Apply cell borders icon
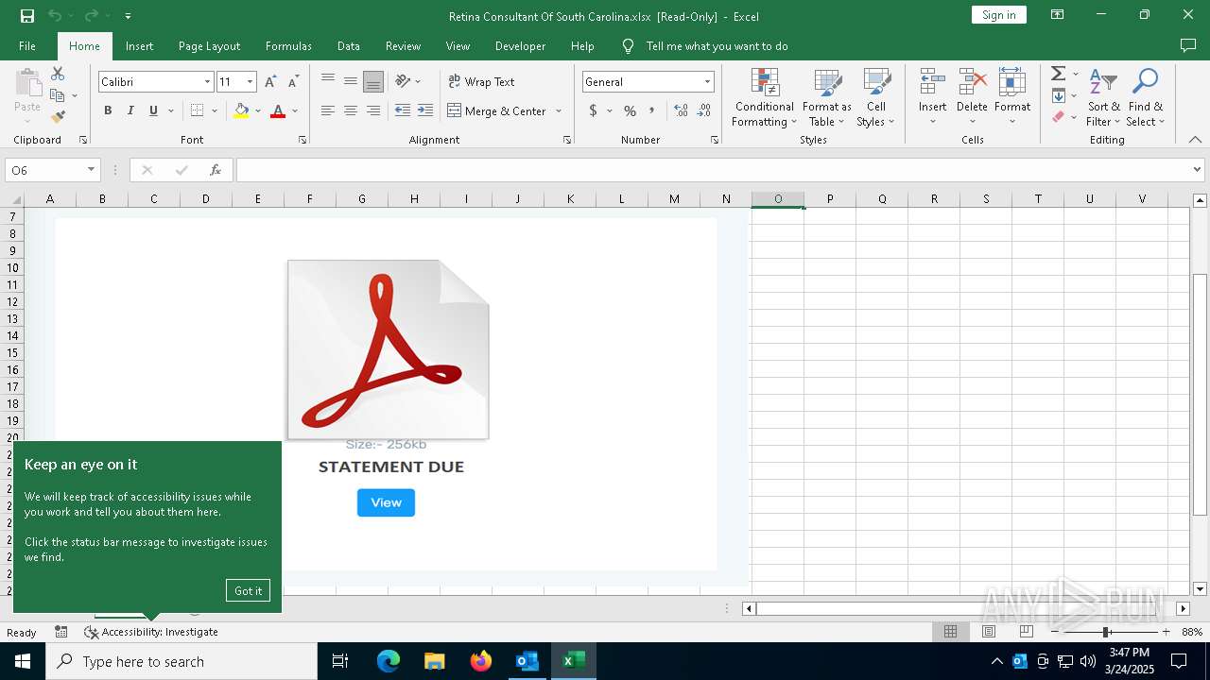Image resolution: width=1210 pixels, height=680 pixels. [x=197, y=110]
